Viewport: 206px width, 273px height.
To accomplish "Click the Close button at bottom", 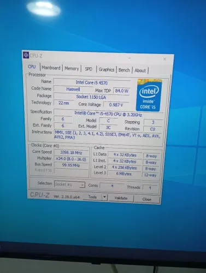I will tap(147, 199).
